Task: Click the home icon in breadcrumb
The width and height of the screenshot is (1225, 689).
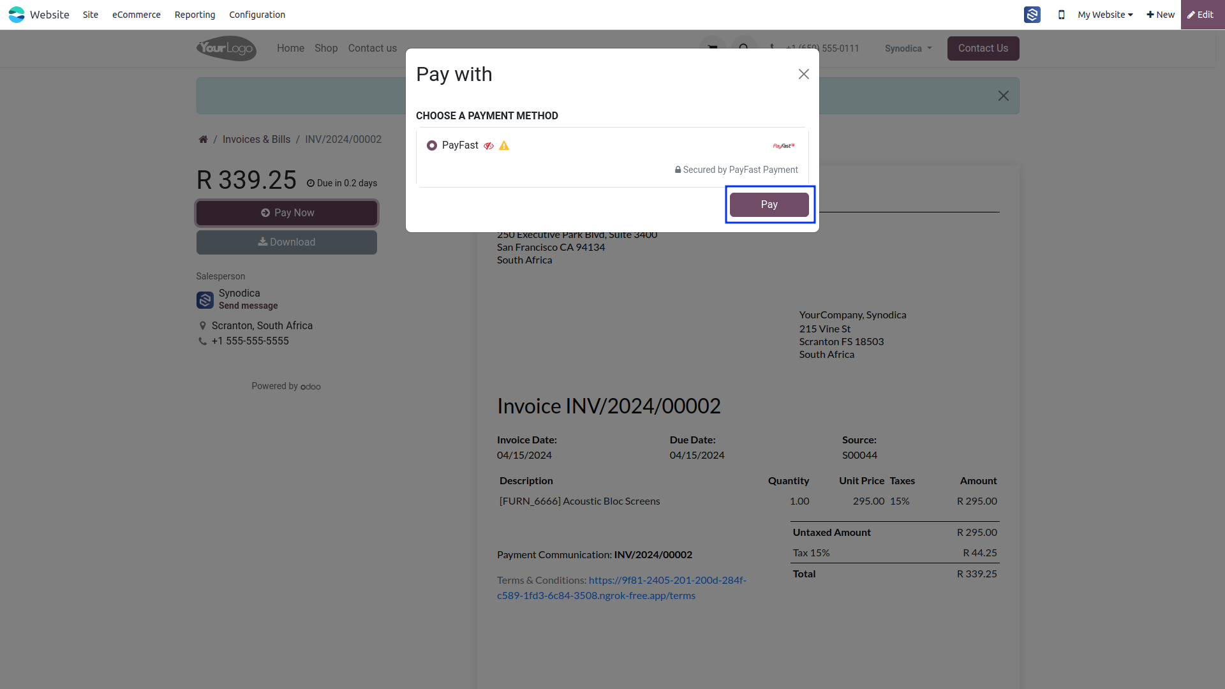Action: coord(203,139)
